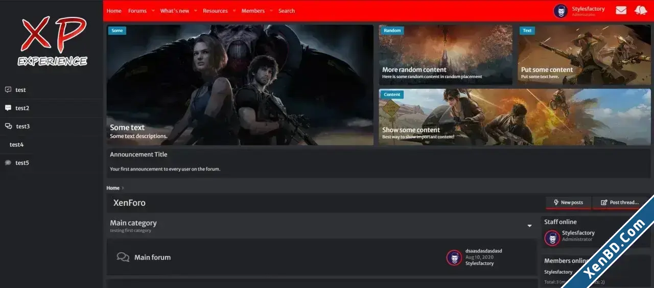Go to the Home navigation tab

pos(114,11)
